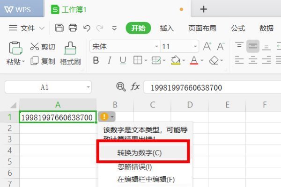The image size is (281, 187).
Task: Click the Save icon in quick toolbar
Action: coord(59,28)
